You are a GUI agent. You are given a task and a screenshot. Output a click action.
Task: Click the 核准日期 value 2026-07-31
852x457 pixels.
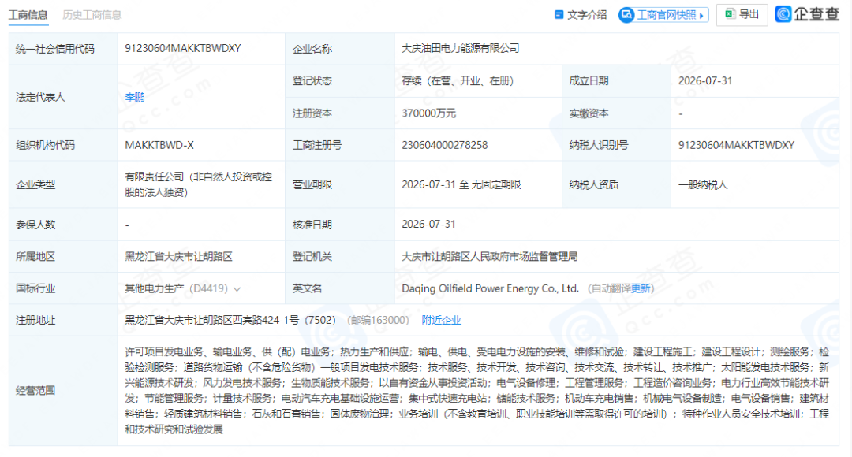(x=428, y=224)
